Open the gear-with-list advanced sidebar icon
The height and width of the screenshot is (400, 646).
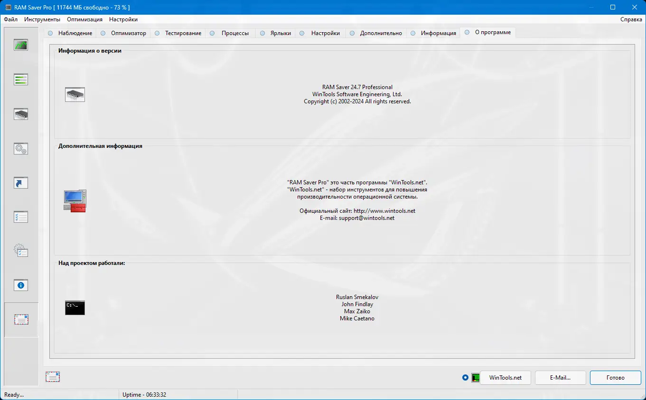21,250
